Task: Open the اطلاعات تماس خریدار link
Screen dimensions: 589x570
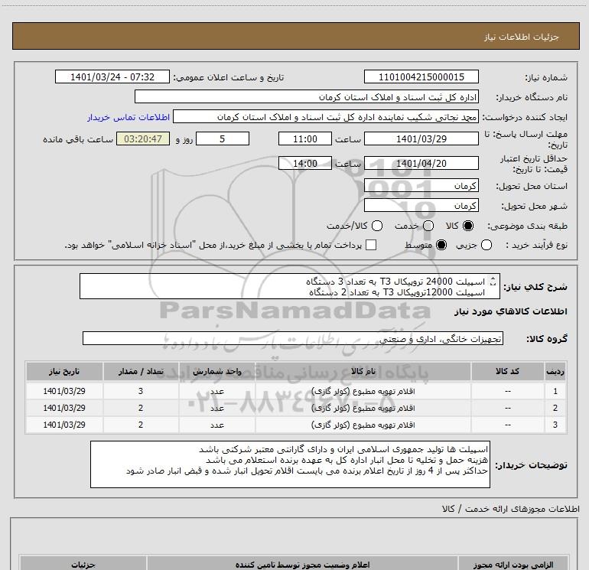Action: [x=129, y=117]
